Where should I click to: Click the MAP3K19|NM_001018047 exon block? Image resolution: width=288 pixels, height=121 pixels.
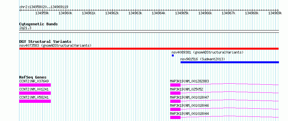[x=175, y=101]
